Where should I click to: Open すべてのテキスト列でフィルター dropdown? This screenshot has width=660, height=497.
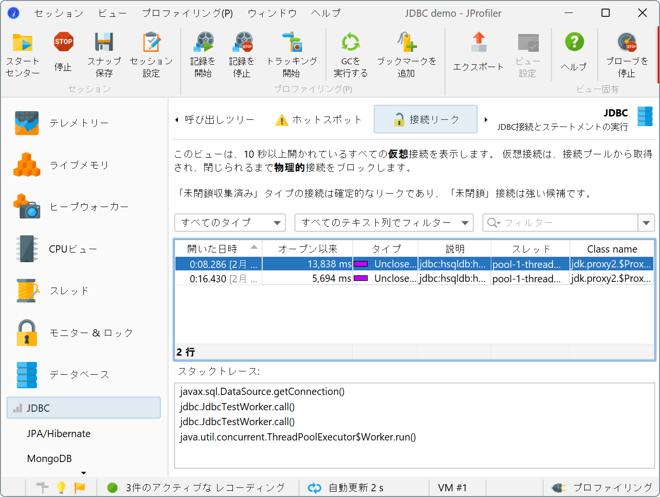(384, 222)
